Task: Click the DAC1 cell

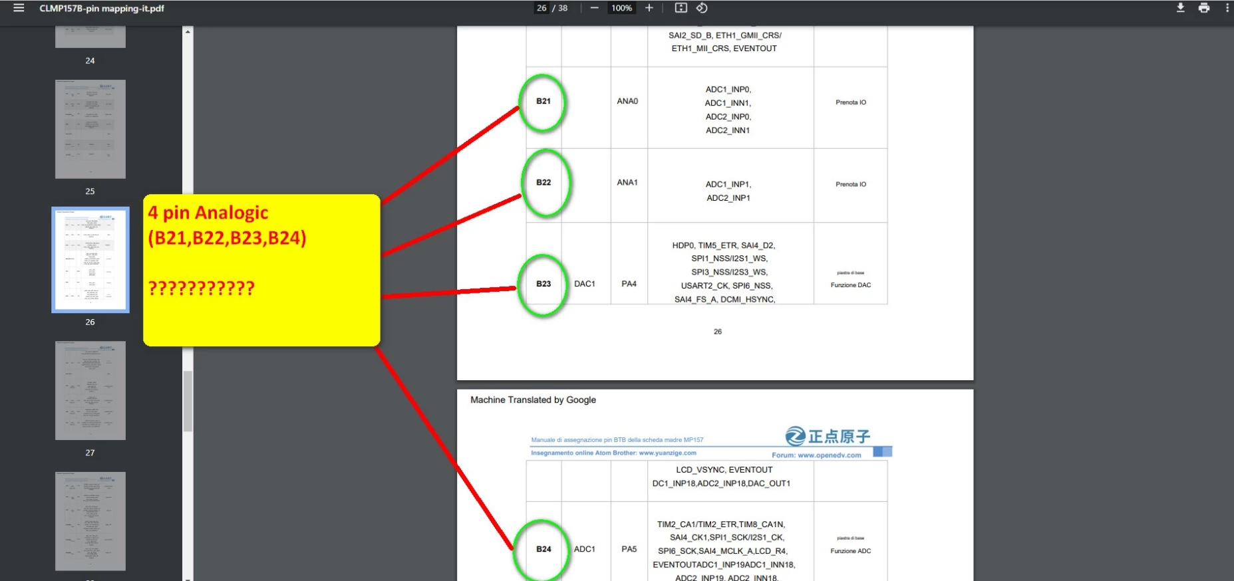Action: click(x=585, y=284)
